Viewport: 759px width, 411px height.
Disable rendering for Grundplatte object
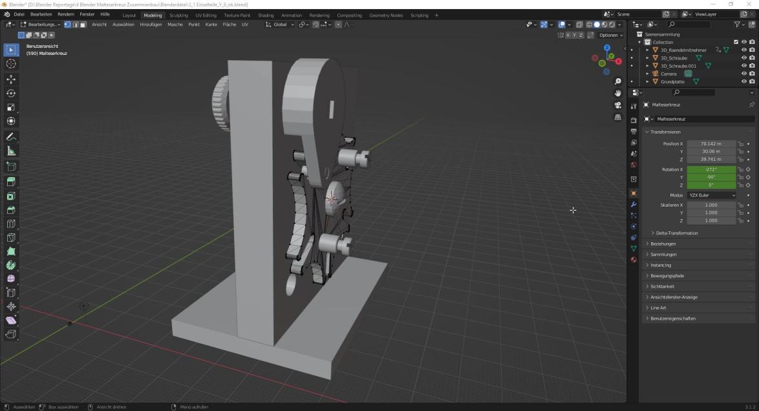coord(752,82)
